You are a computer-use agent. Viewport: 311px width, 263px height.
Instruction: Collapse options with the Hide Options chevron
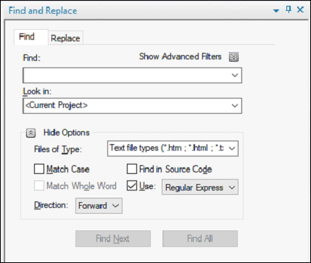coord(31,133)
